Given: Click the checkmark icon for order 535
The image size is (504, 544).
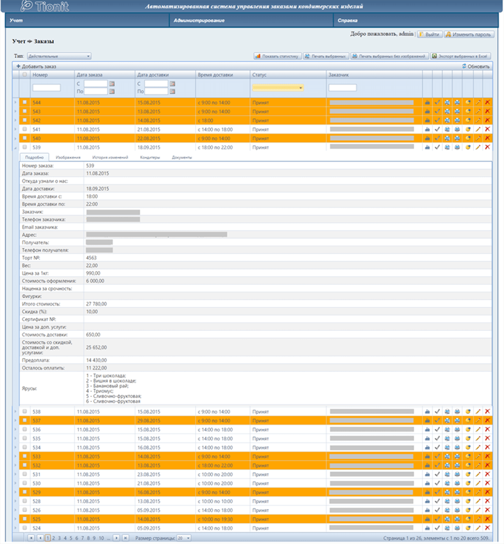Looking at the screenshot, I should click(x=437, y=439).
